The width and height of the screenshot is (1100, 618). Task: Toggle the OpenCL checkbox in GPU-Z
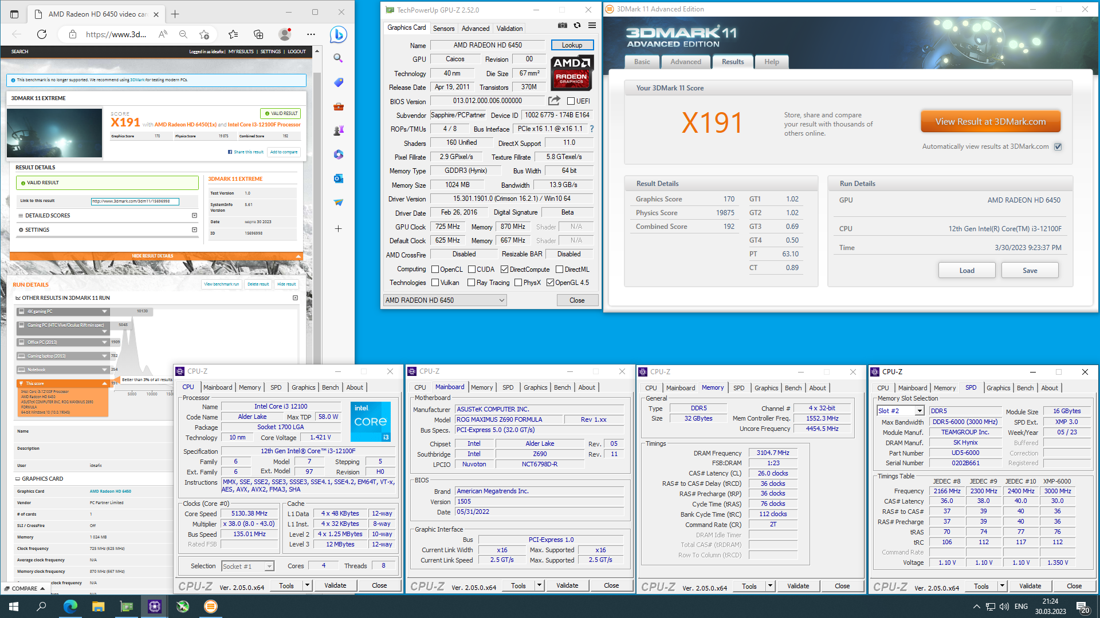tap(435, 270)
